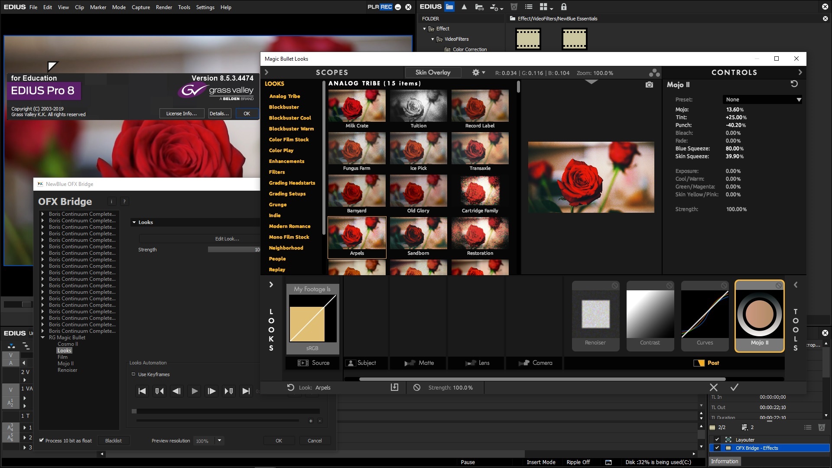
Task: Apply the look with the checkmark icon
Action: click(734, 387)
